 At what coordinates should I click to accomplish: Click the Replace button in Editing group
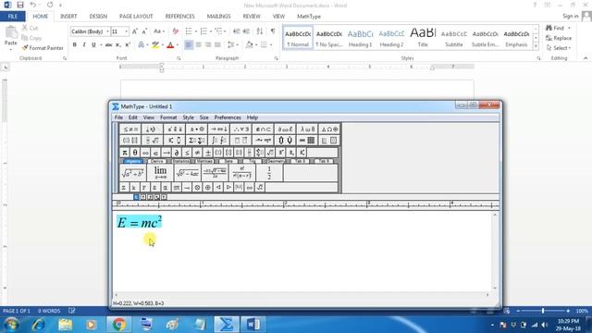[x=559, y=38]
